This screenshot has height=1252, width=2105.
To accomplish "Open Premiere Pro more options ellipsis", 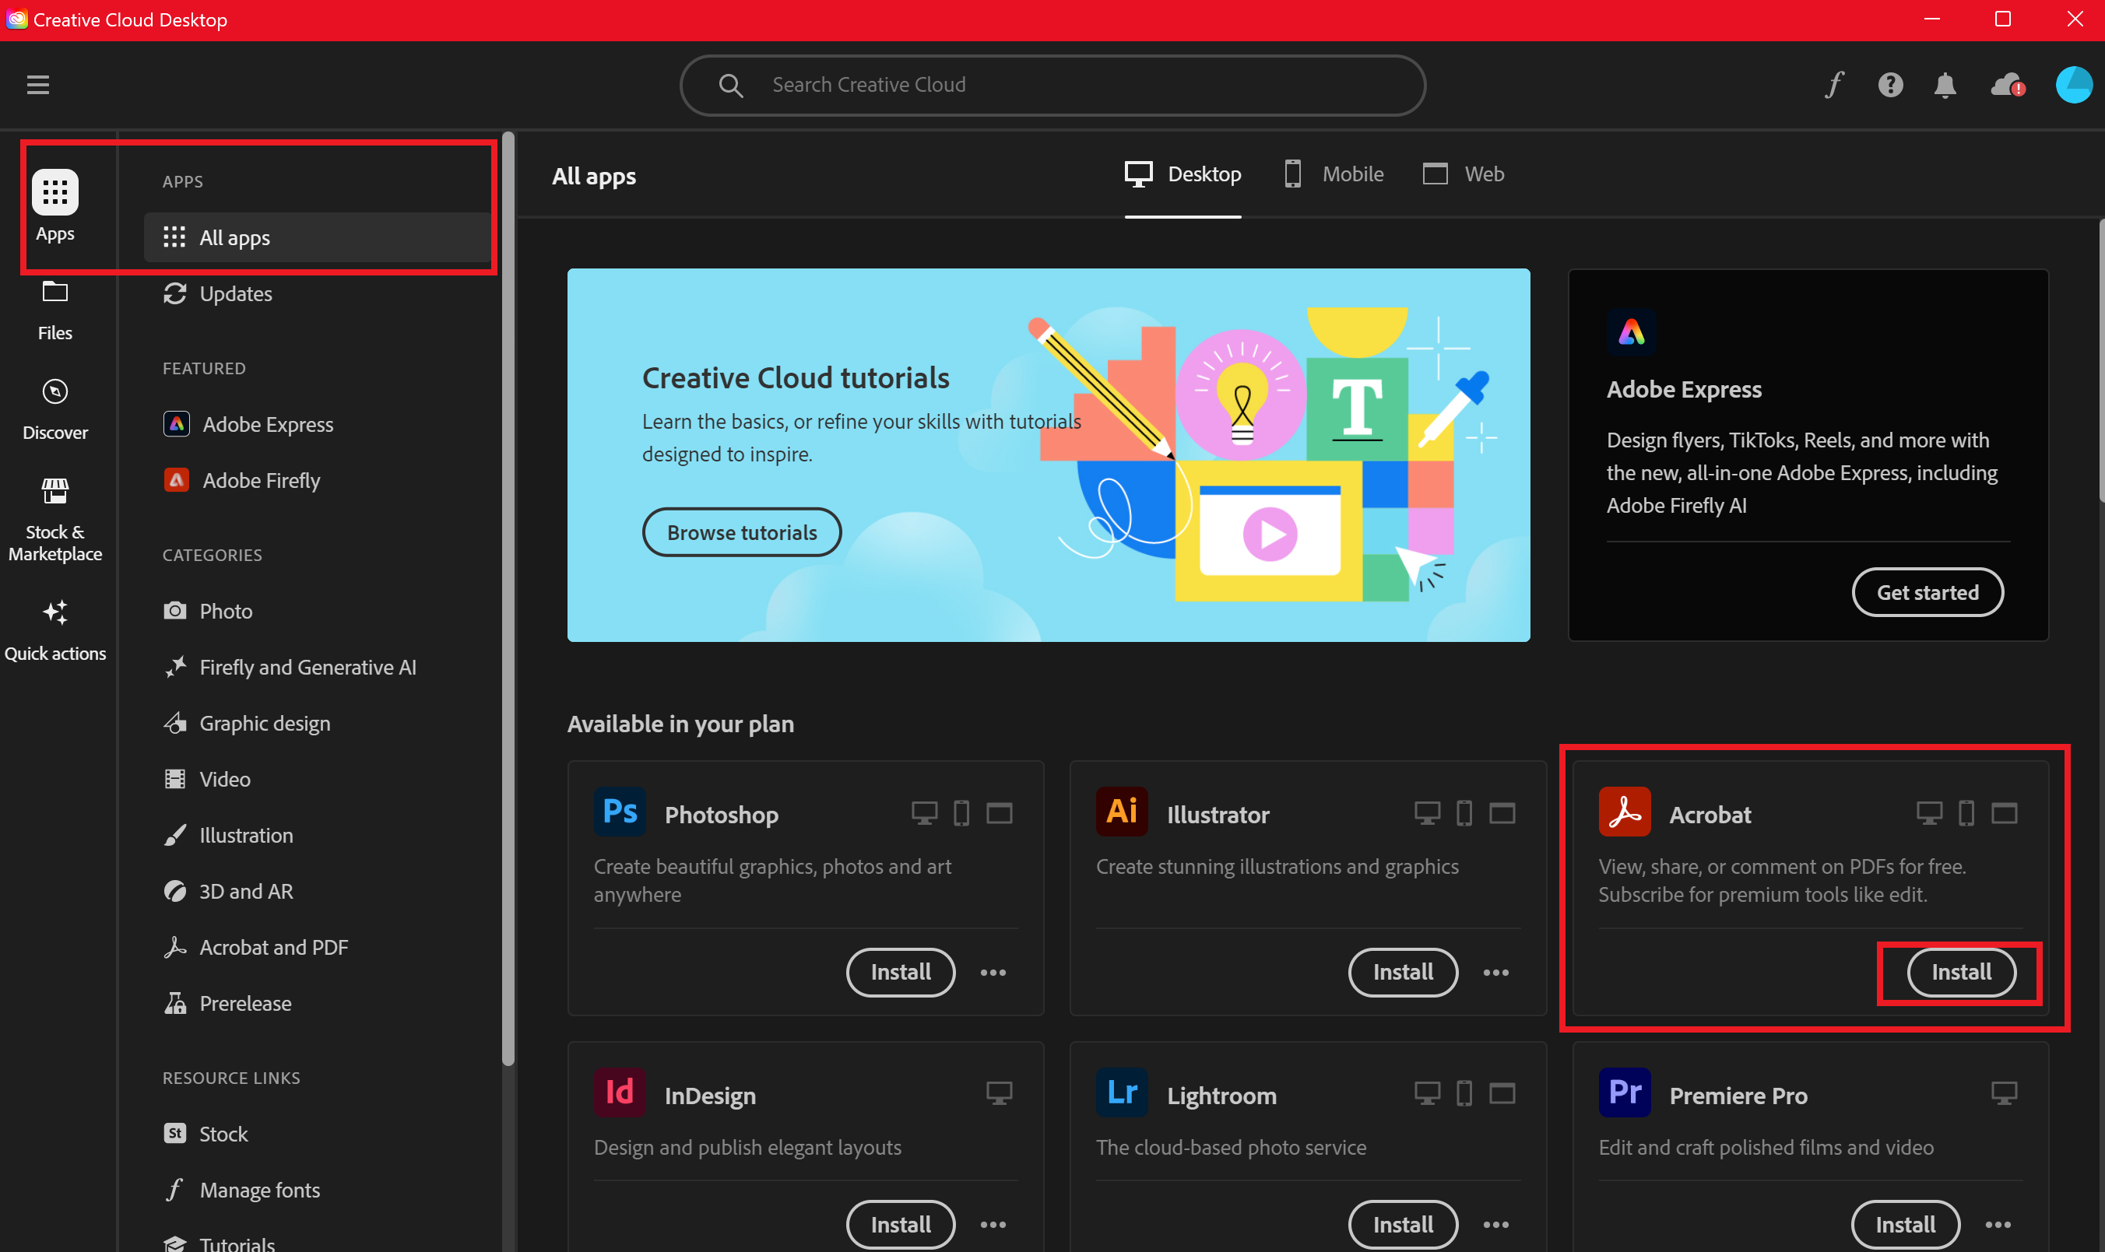I will pos(1998,1224).
